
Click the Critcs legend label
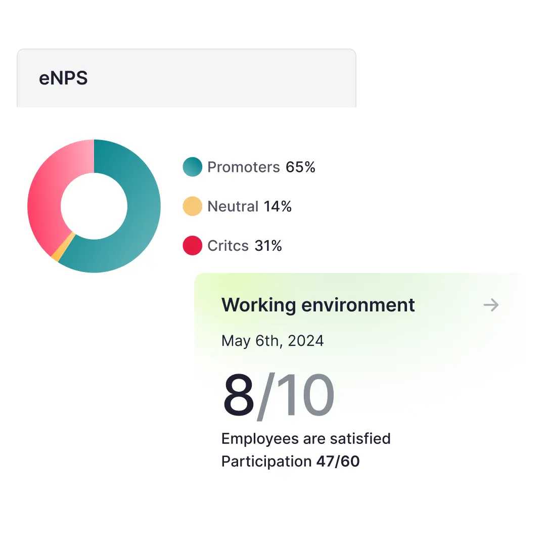228,246
